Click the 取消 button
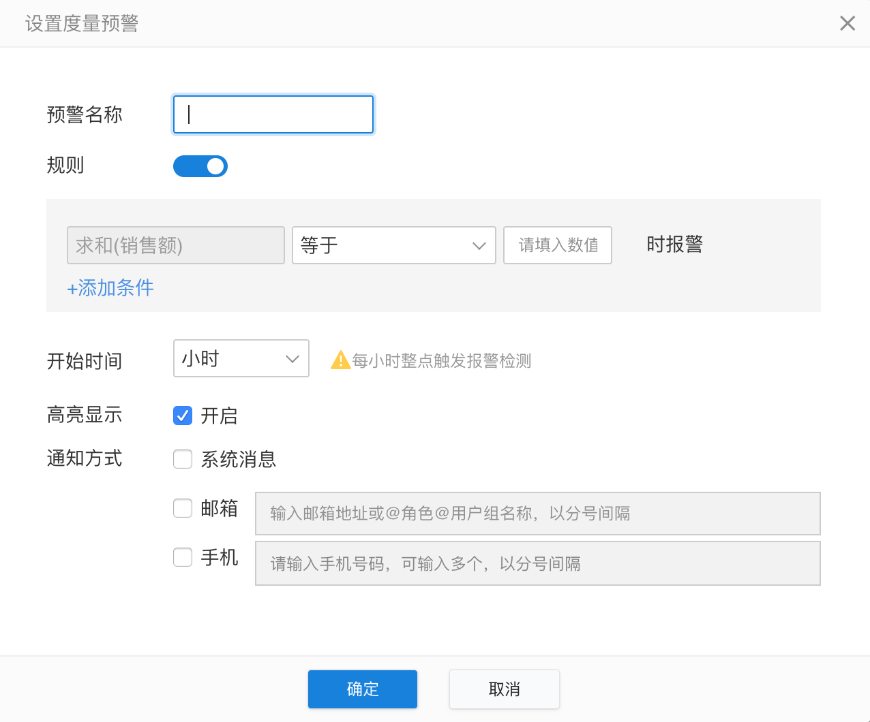Image resolution: width=870 pixels, height=722 pixels. click(x=505, y=689)
